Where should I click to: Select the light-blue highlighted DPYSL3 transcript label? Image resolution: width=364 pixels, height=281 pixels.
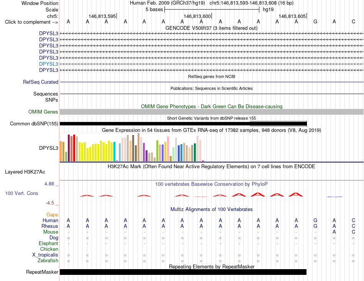pyautogui.click(x=49, y=64)
